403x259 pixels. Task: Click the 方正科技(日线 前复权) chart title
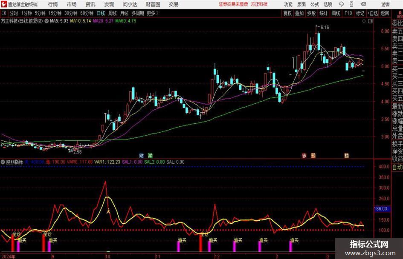coord(22,21)
